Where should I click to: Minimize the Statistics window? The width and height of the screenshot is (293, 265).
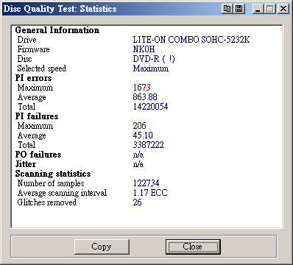tap(258, 9)
